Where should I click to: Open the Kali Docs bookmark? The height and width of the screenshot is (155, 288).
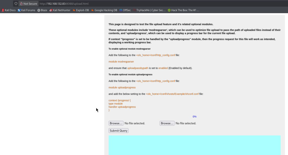coord(8,10)
